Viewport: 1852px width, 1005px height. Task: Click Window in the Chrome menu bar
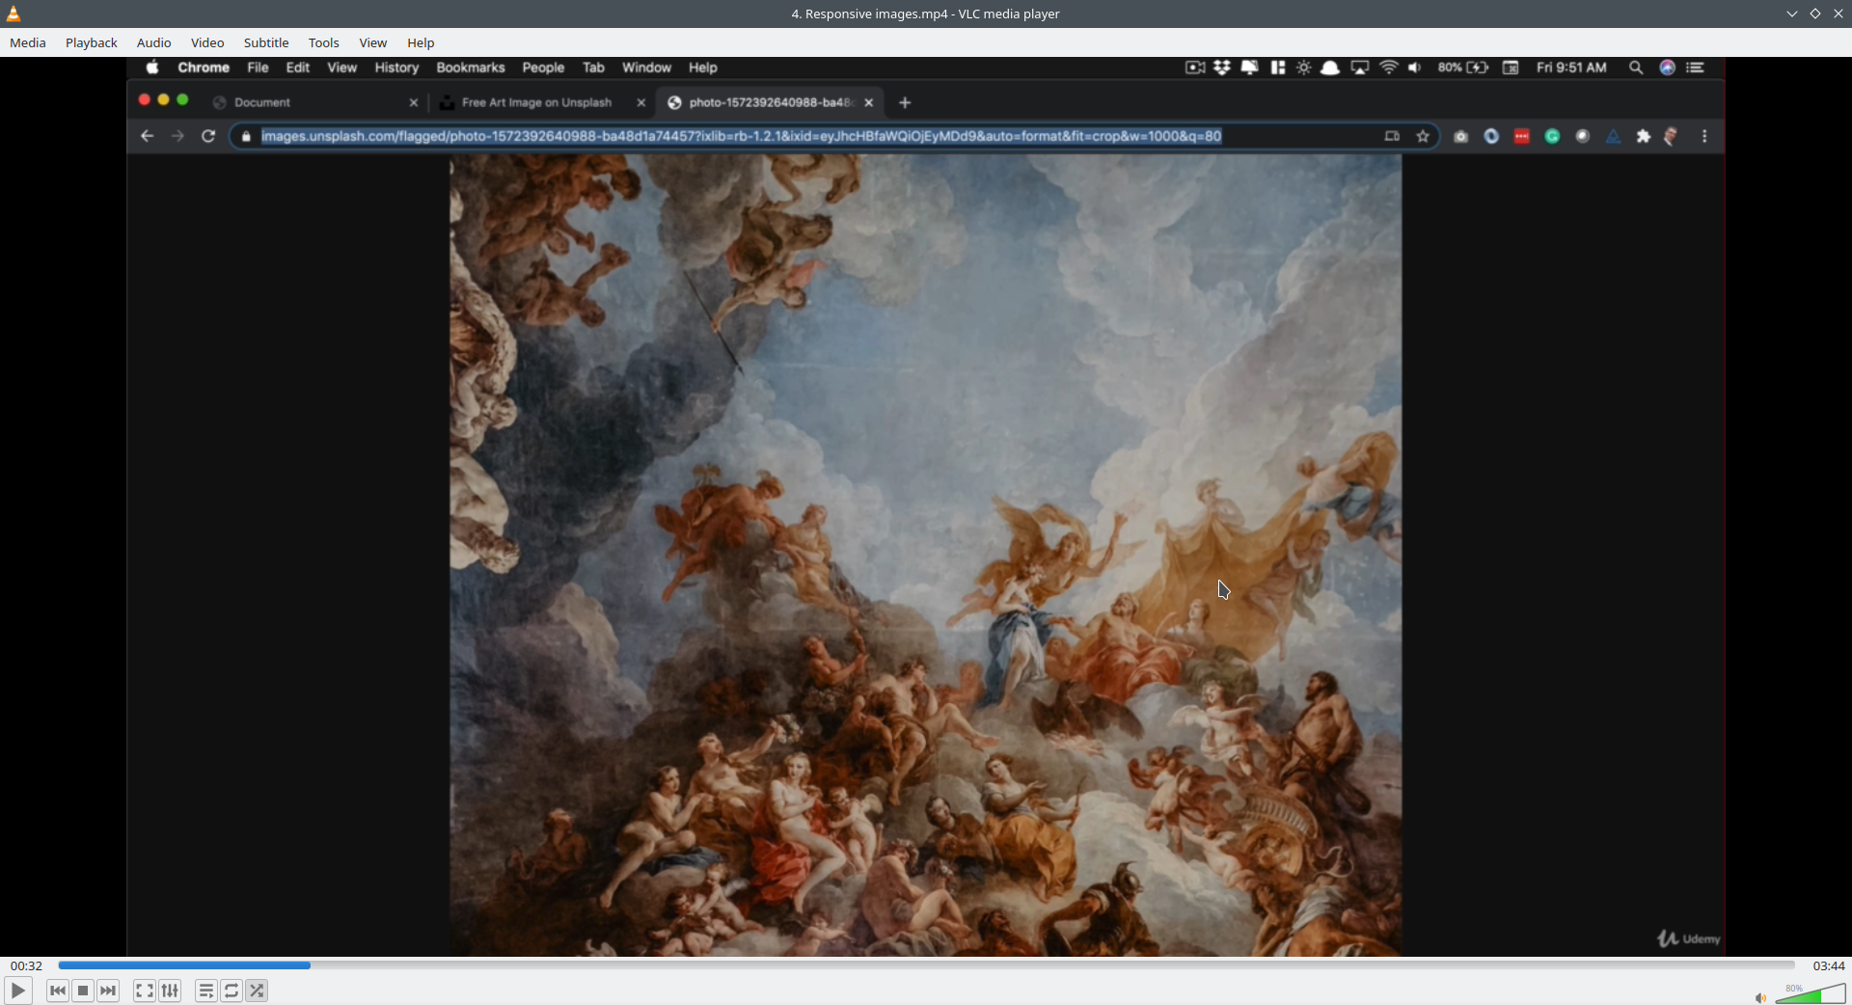click(x=646, y=68)
